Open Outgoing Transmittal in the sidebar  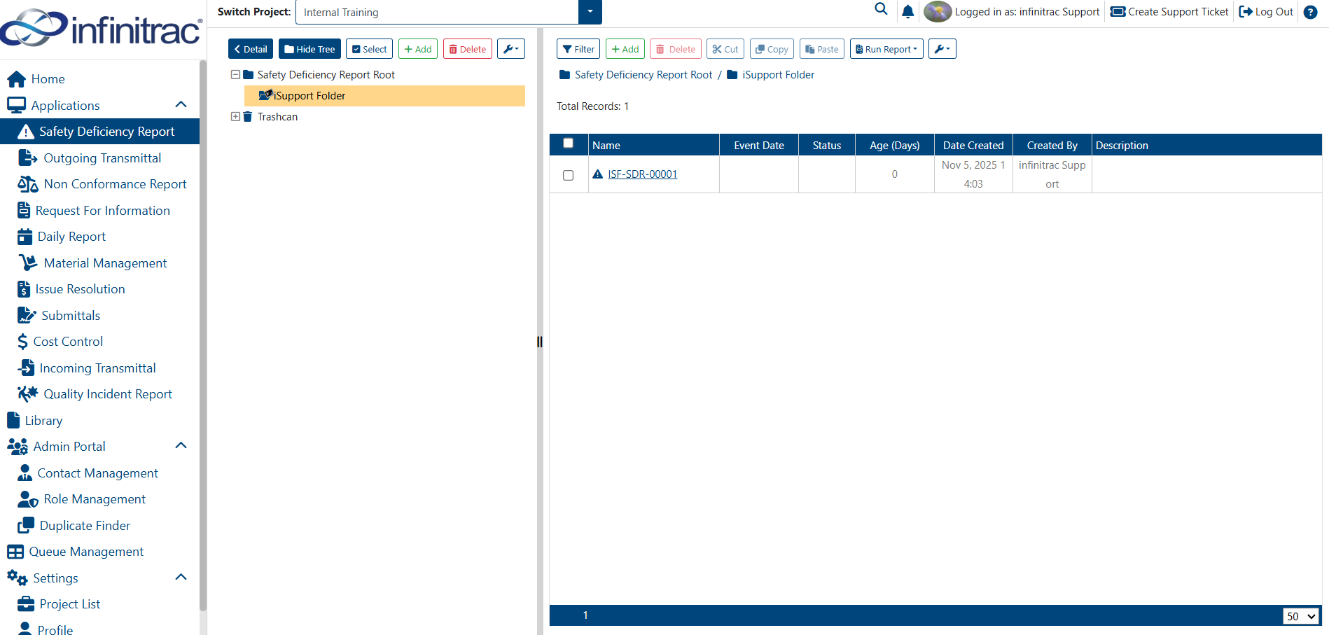(99, 158)
